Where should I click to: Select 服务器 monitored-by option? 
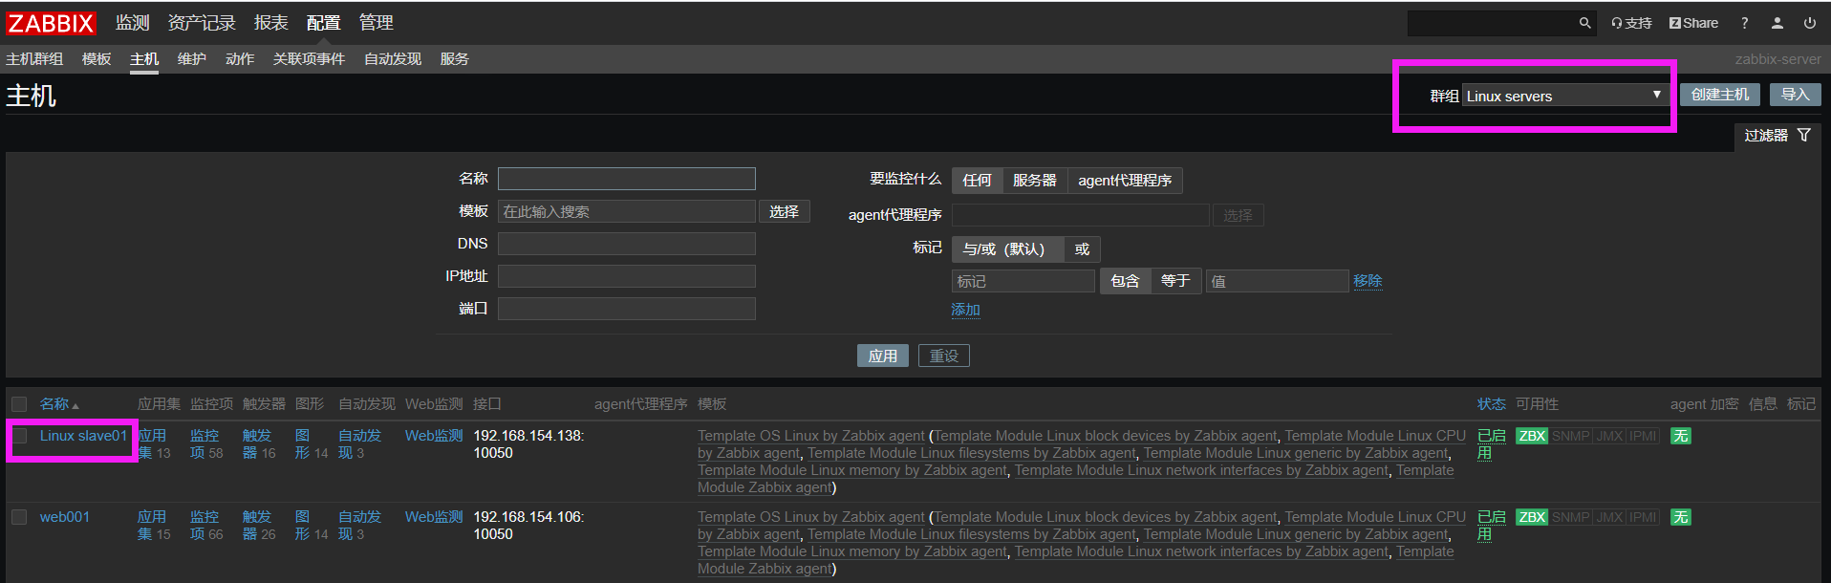(1035, 180)
